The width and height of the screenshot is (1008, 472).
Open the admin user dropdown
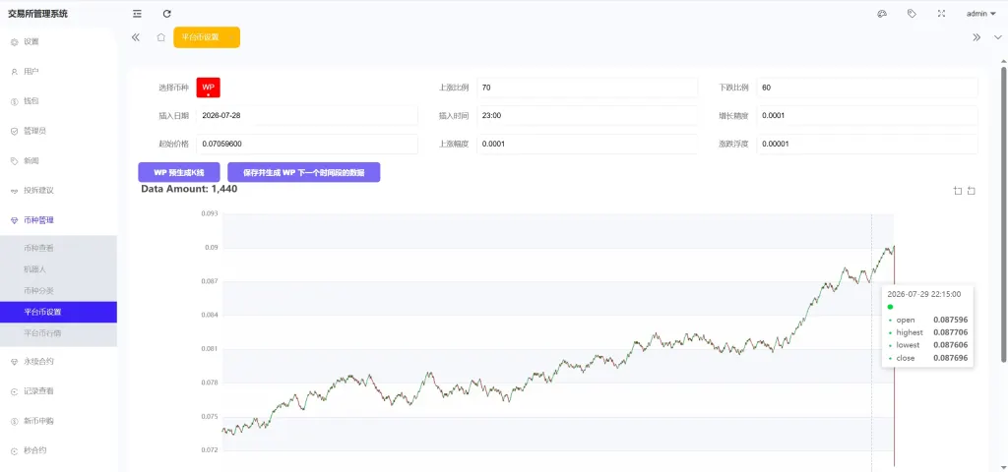click(981, 14)
